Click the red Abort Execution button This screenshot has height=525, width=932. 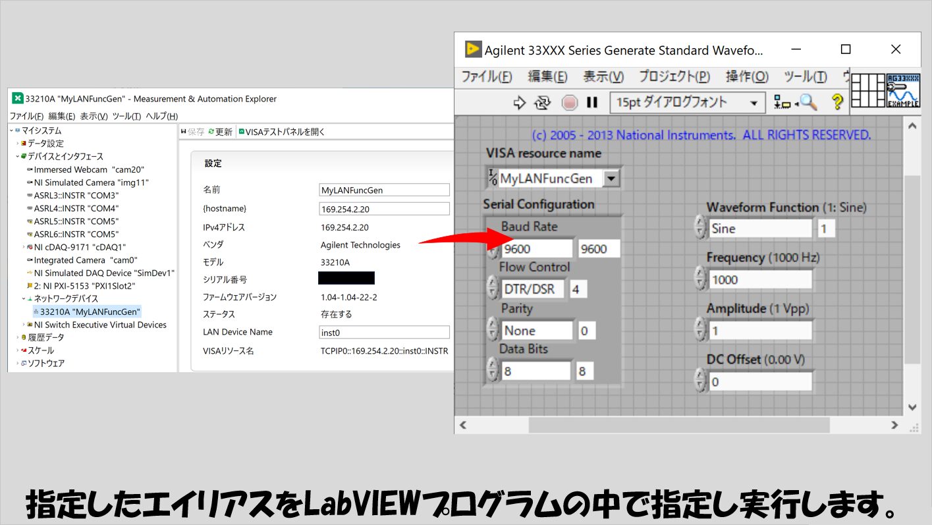(x=569, y=102)
